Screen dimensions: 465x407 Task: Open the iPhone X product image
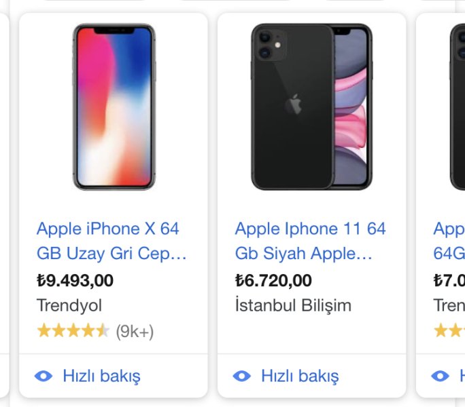(114, 106)
